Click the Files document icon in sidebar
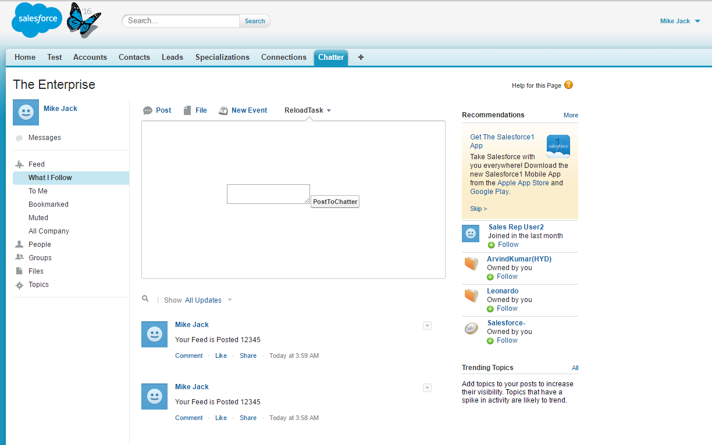Image resolution: width=712 pixels, height=445 pixels. tap(19, 271)
